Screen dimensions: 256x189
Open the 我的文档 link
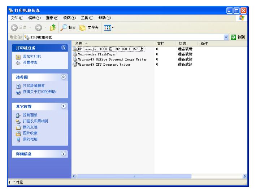[x=30, y=127]
